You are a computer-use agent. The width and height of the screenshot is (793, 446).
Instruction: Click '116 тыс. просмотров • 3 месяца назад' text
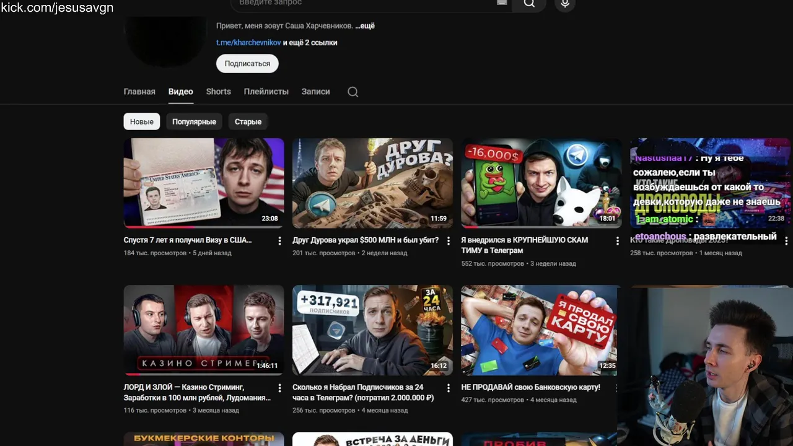pyautogui.click(x=181, y=411)
